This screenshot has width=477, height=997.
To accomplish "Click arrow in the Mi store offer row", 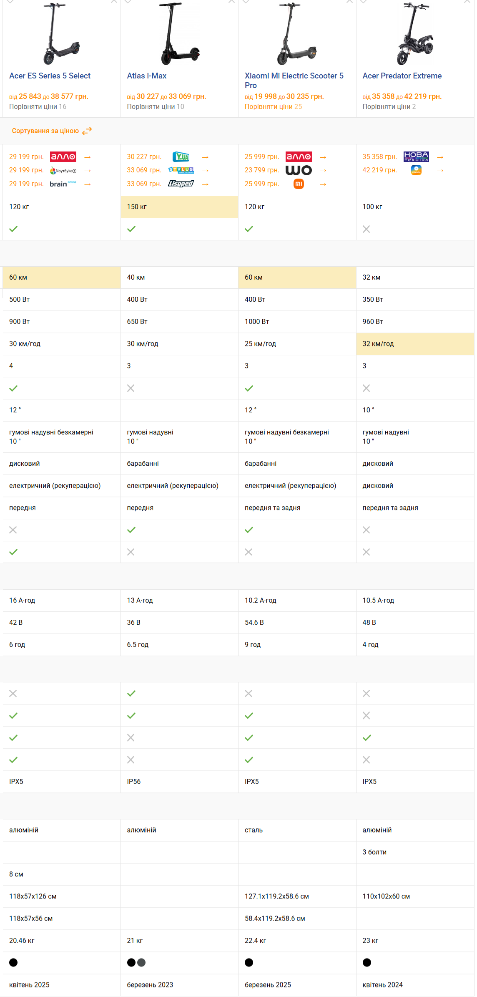I will [323, 184].
